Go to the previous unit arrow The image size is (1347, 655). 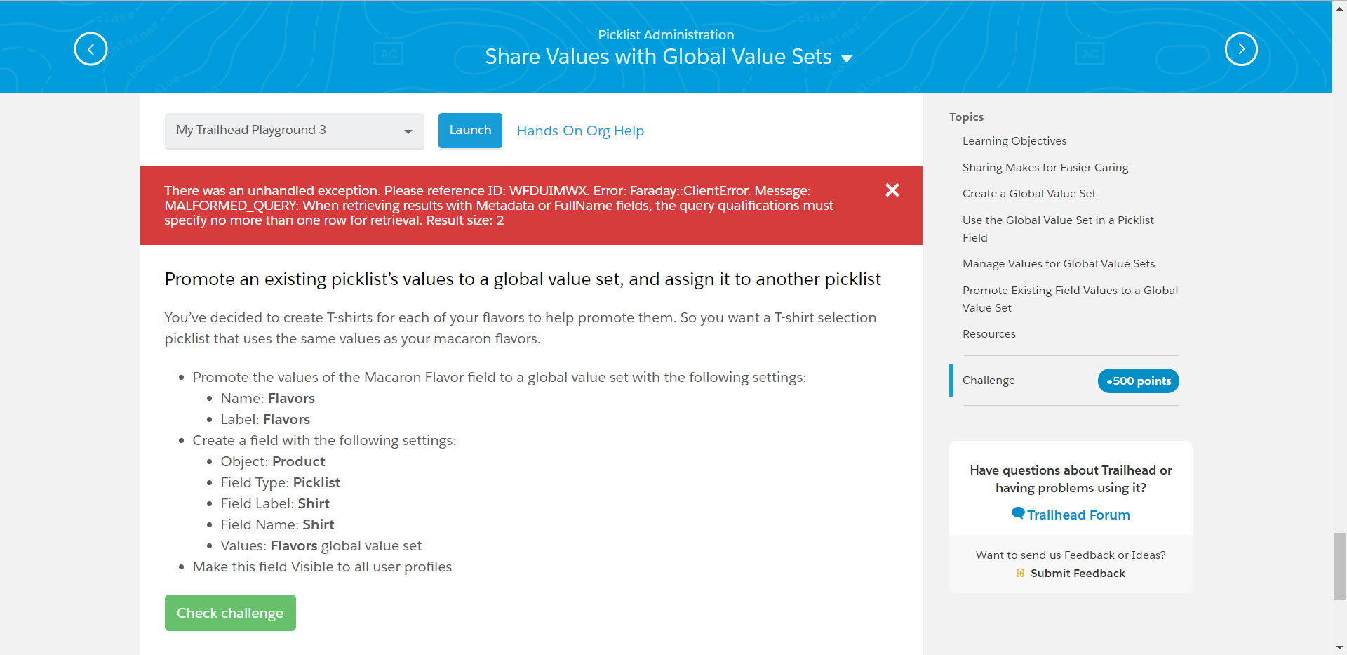(x=91, y=49)
